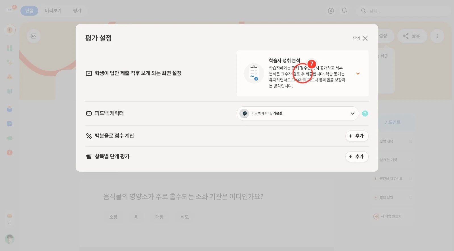454x251 pixels.
Task: Click the green library sidebar icon
Action: tap(10, 91)
